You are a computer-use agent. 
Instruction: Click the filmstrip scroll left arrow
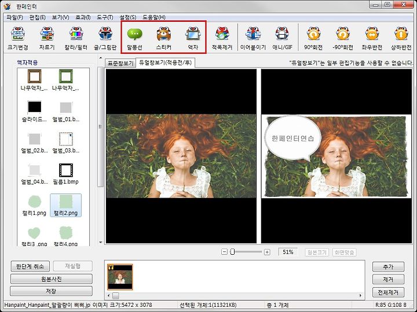pyautogui.click(x=108, y=296)
